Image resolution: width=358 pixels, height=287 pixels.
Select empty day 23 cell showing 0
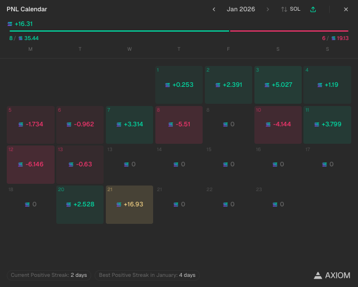[278, 205]
